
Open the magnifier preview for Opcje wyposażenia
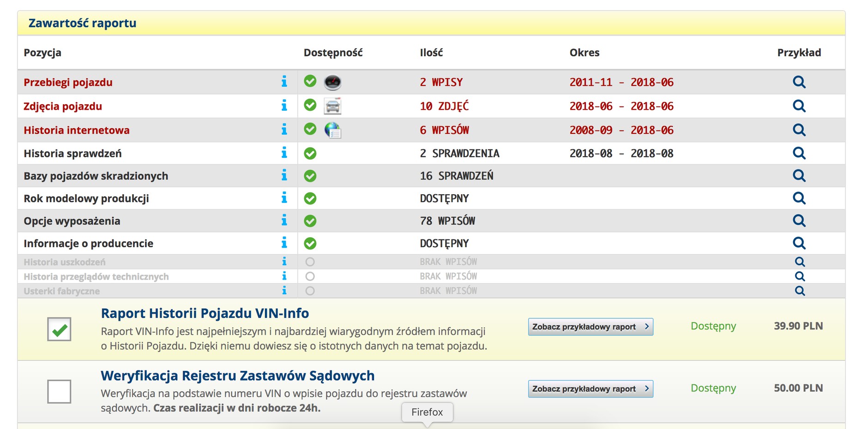799,220
